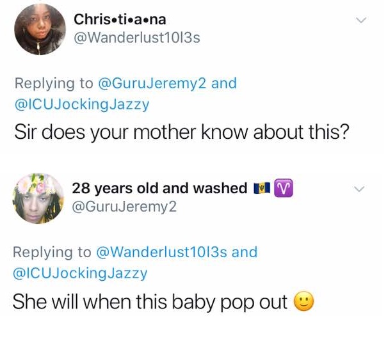Image resolution: width=388 pixels, height=357 pixels.
Task: Open the tweet "She will when this baby pop out"
Action: 150,302
